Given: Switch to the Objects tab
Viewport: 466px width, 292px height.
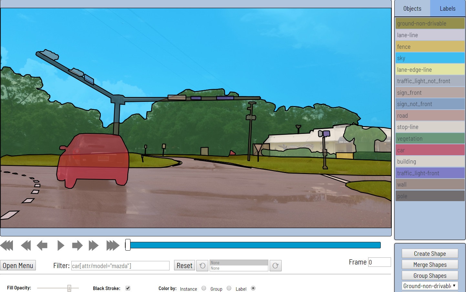Looking at the screenshot, I should click(x=412, y=8).
